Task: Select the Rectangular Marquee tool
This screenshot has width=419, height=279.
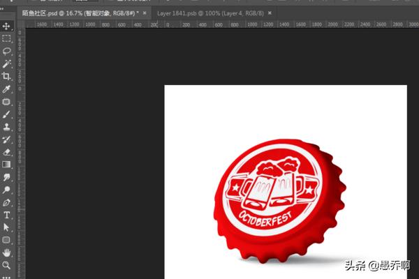Action: [x=7, y=38]
